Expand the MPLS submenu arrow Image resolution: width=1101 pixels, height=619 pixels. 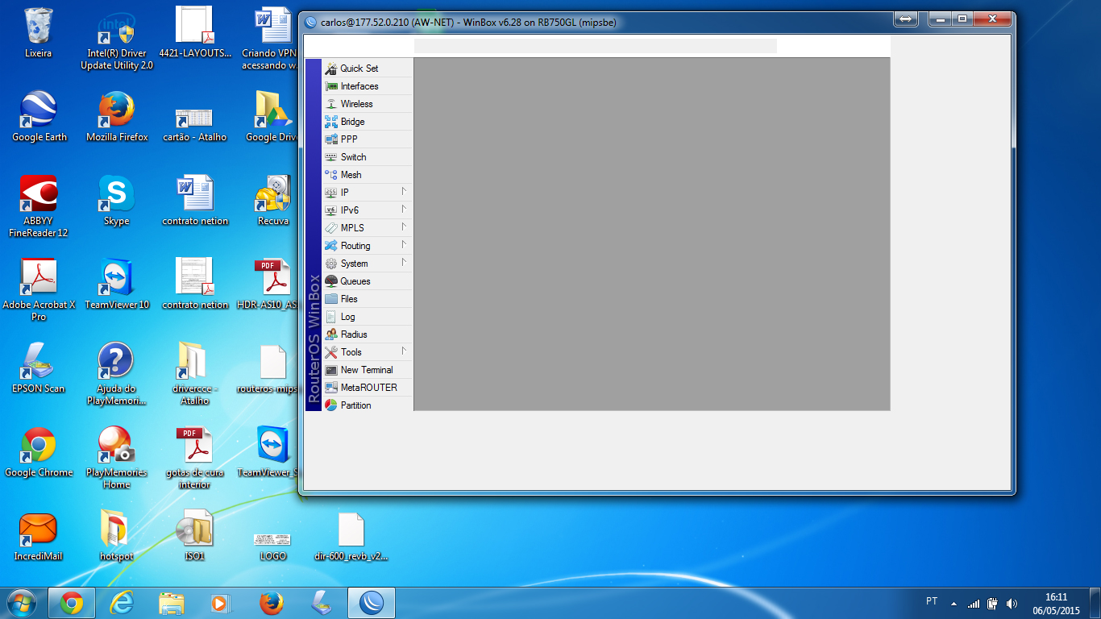[x=403, y=227]
